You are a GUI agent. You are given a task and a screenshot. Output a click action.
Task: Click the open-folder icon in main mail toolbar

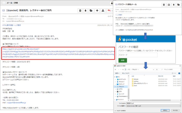[91, 11]
